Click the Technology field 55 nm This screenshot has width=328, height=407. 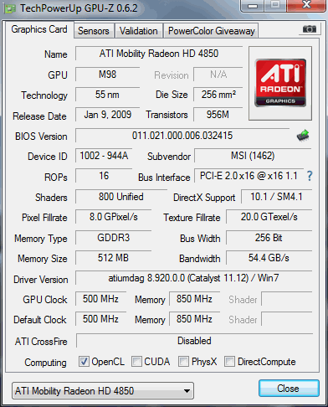(x=107, y=95)
